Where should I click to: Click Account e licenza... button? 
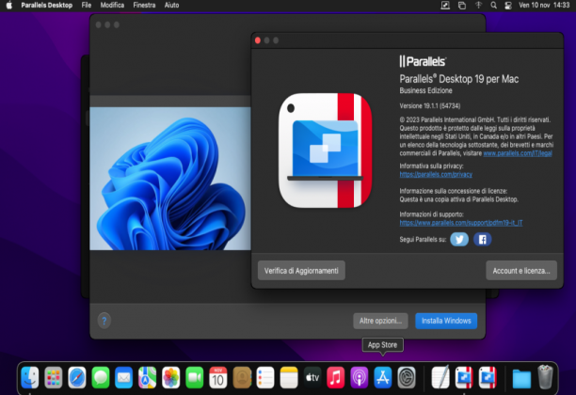tap(521, 271)
